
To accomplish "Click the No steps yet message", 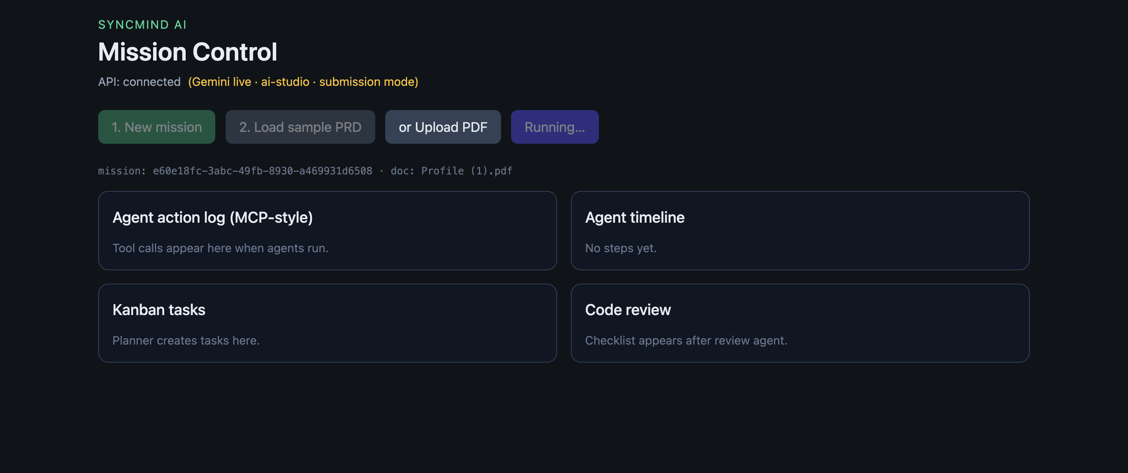I will click(620, 248).
